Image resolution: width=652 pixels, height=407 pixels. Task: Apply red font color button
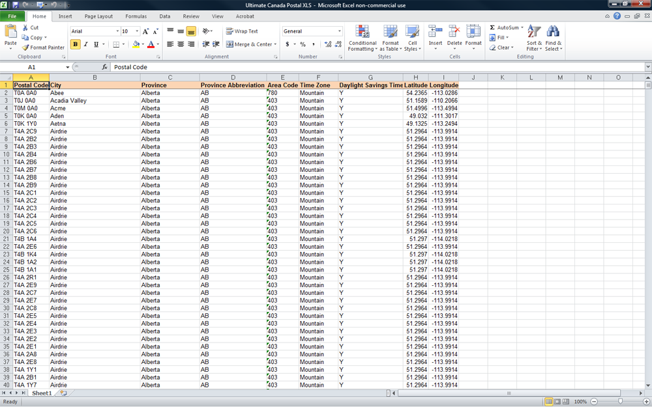151,44
